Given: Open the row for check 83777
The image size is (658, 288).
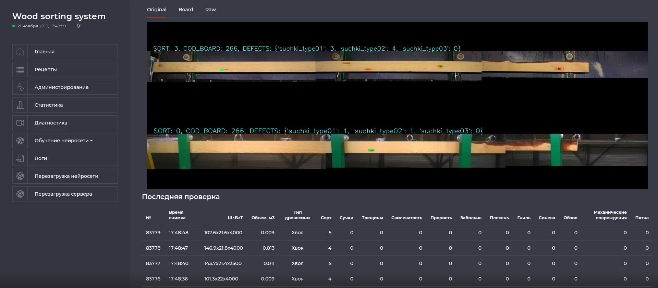Looking at the screenshot, I should tap(153, 263).
